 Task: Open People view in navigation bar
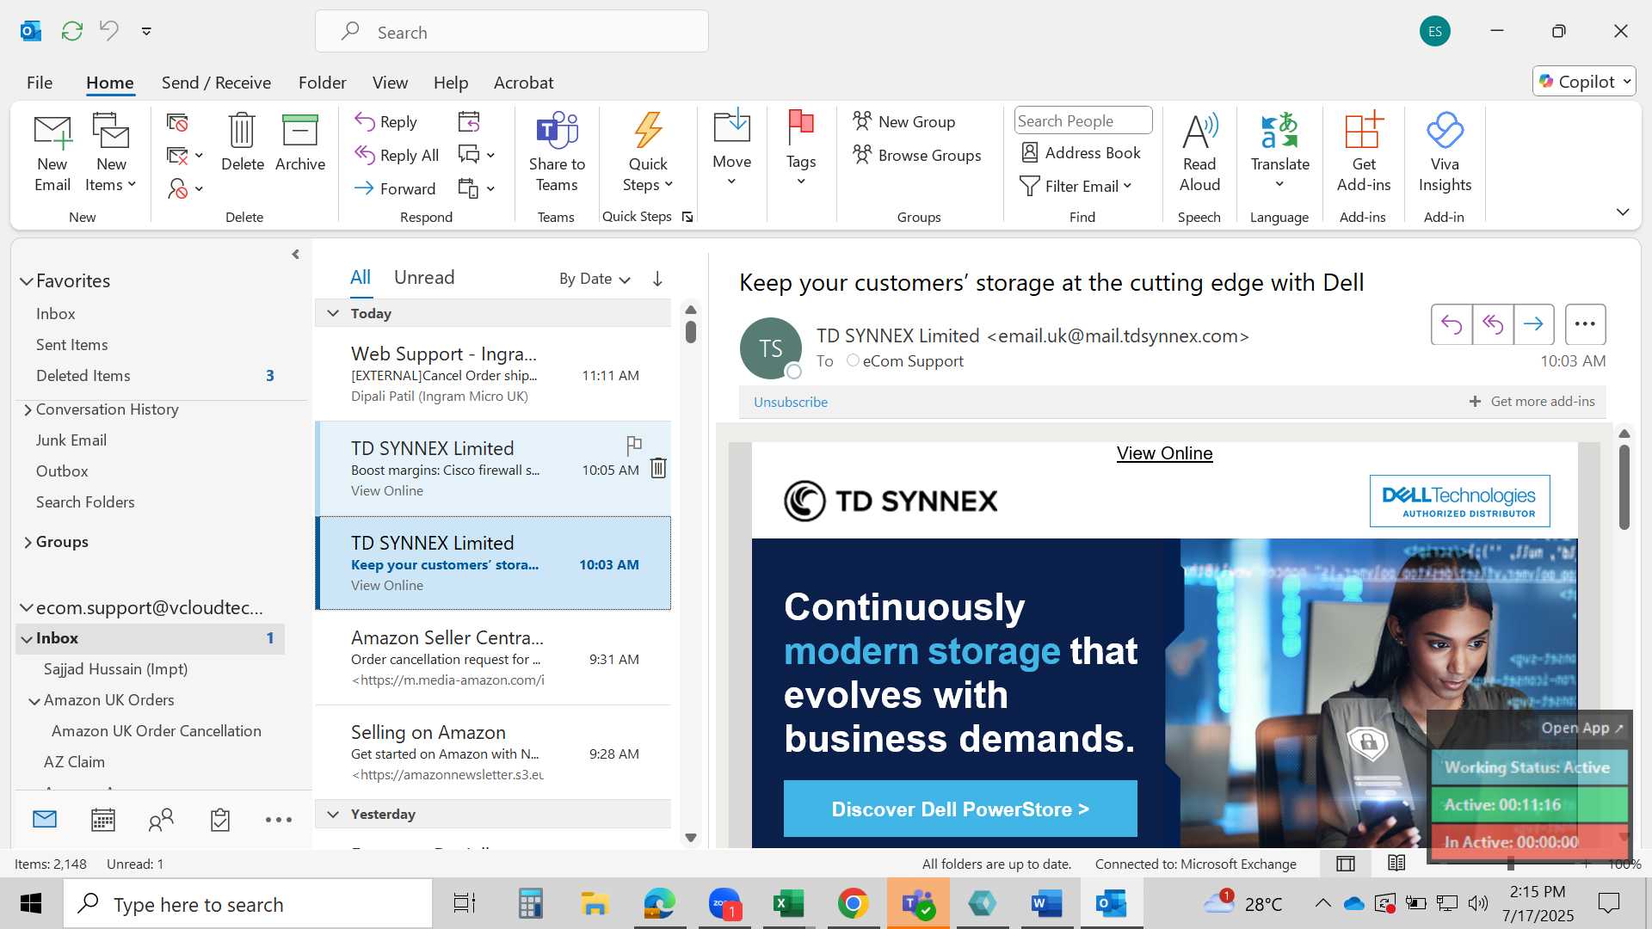(x=161, y=820)
